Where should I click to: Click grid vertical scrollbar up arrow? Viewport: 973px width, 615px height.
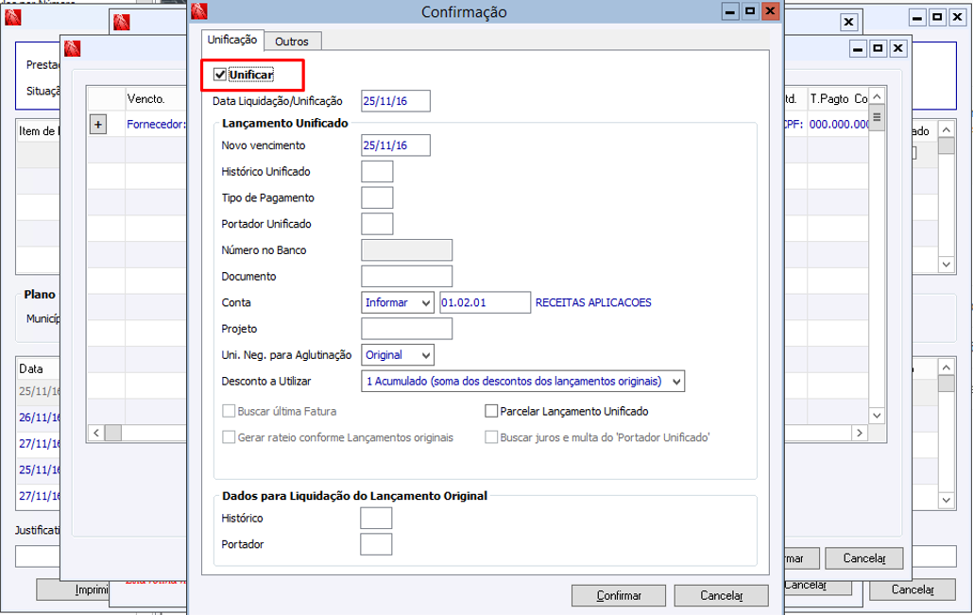click(x=877, y=96)
